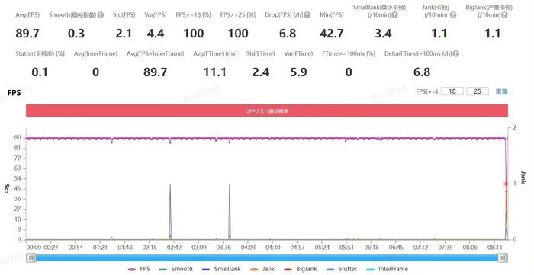The image size is (534, 275).
Task: Click the FPS threshold field showing 18
Action: (452, 91)
